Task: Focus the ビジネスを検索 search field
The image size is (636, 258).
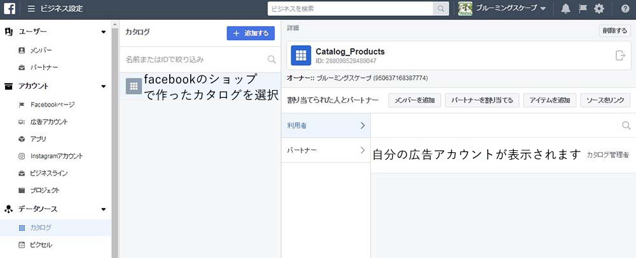Action: point(350,8)
